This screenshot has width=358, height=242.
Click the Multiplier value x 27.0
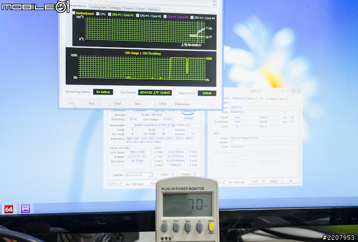138,156
